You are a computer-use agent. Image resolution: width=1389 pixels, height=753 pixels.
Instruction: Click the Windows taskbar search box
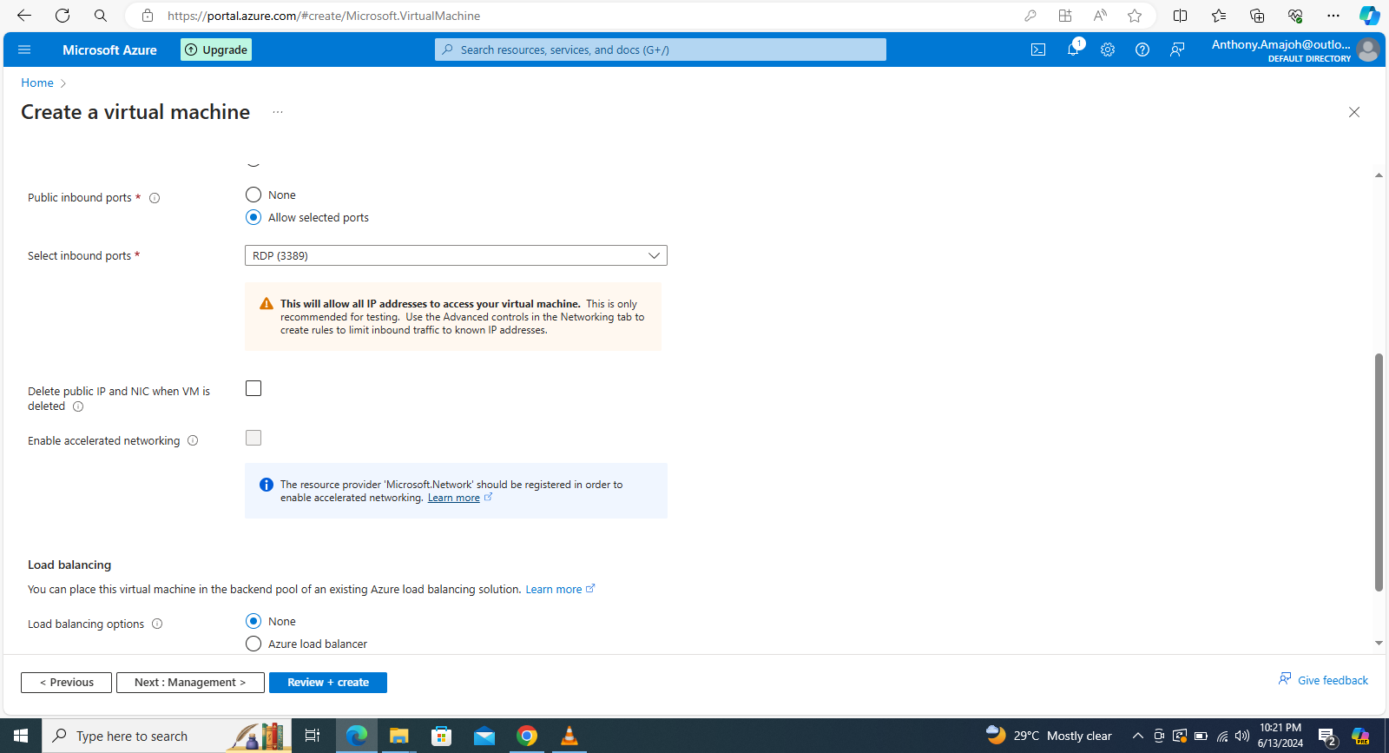pyautogui.click(x=167, y=736)
